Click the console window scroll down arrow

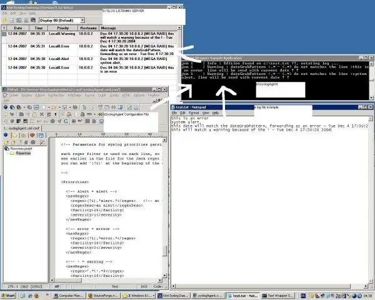coord(371,97)
